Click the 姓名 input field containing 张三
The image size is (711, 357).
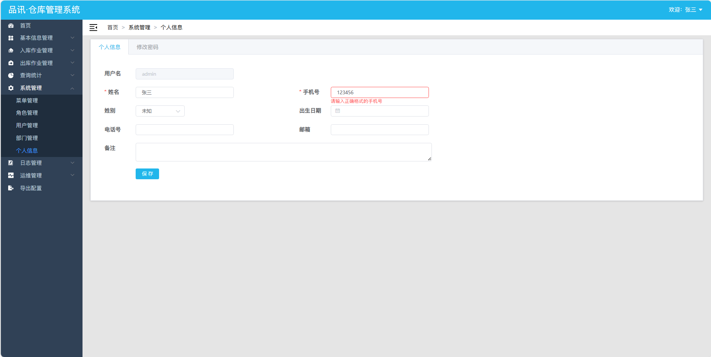coord(185,92)
